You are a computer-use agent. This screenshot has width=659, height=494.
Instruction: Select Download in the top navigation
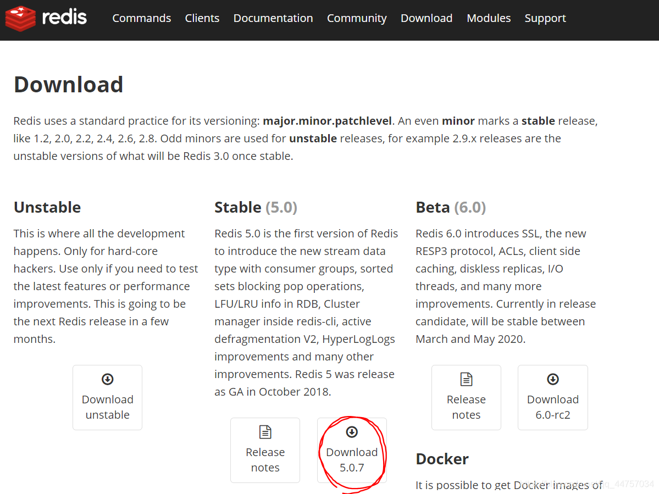427,18
